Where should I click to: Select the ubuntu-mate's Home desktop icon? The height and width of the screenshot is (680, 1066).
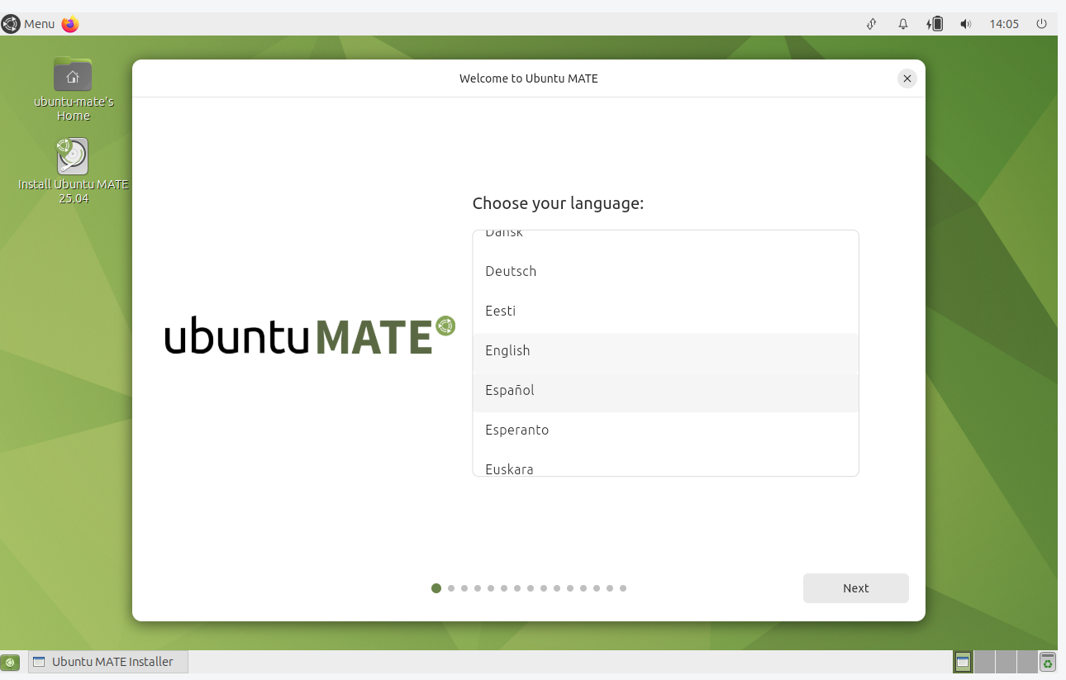pos(73,89)
